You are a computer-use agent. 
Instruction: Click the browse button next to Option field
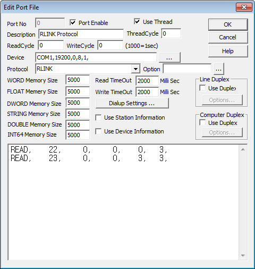[219, 69]
